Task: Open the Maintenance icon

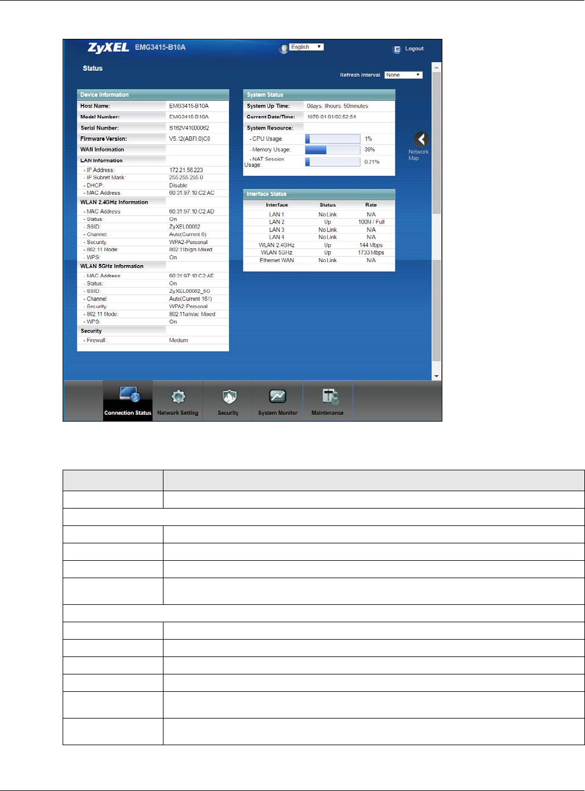Action: [330, 397]
